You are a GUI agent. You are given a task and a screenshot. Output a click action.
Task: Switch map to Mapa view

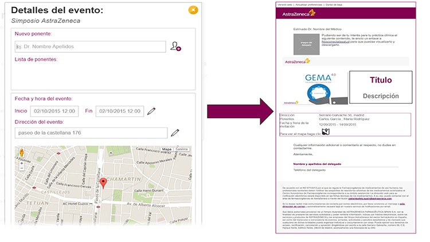click(166, 149)
